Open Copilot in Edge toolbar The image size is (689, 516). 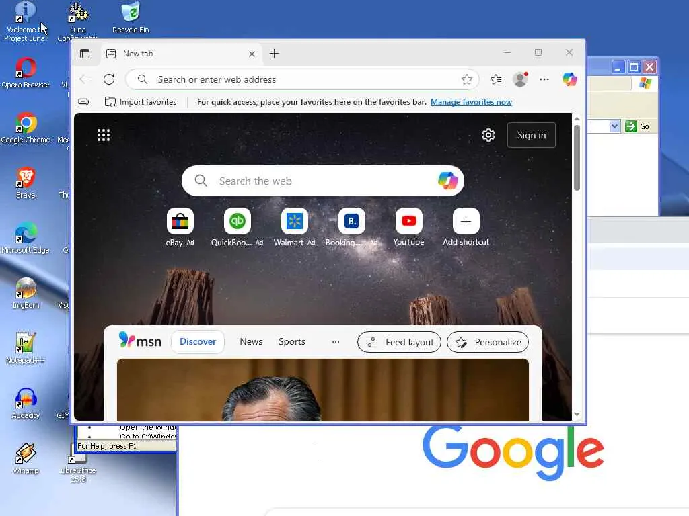click(569, 79)
